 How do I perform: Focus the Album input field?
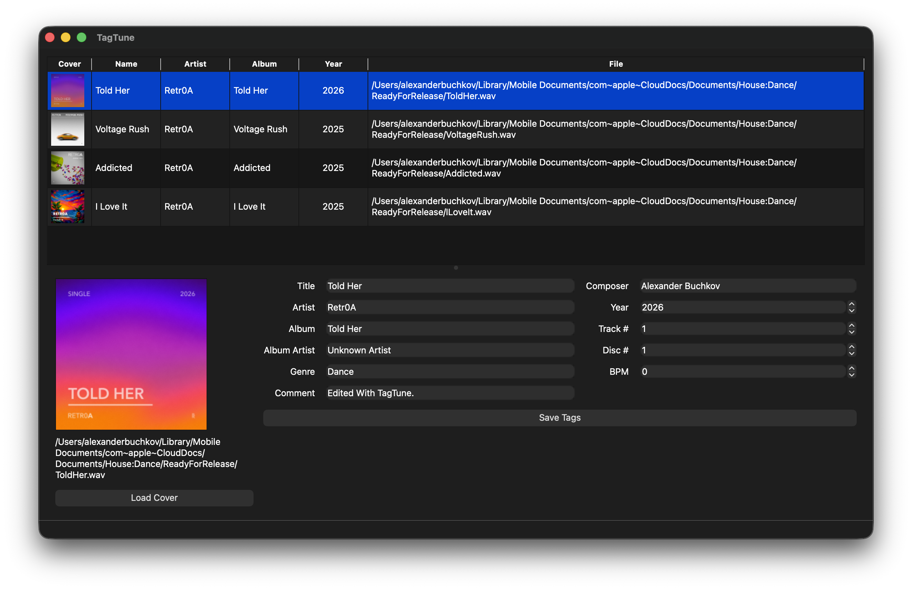tap(450, 329)
